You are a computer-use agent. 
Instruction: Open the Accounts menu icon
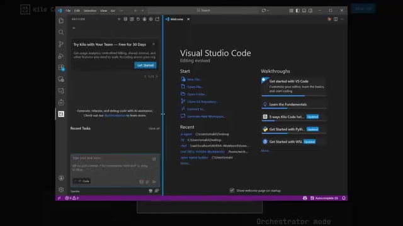coord(61,178)
